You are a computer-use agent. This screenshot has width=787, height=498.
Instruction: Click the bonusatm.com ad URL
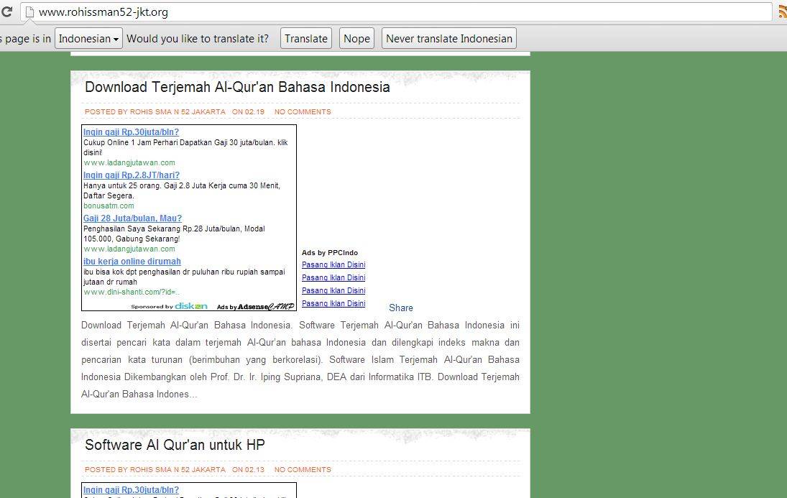pos(109,206)
